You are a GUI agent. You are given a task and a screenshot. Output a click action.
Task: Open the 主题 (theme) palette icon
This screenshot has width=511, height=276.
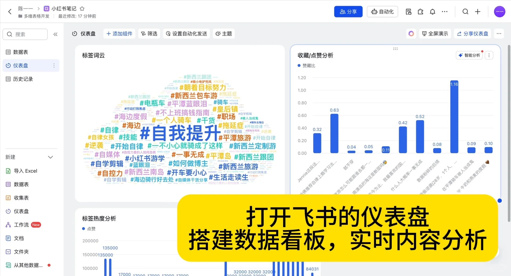tap(219, 34)
